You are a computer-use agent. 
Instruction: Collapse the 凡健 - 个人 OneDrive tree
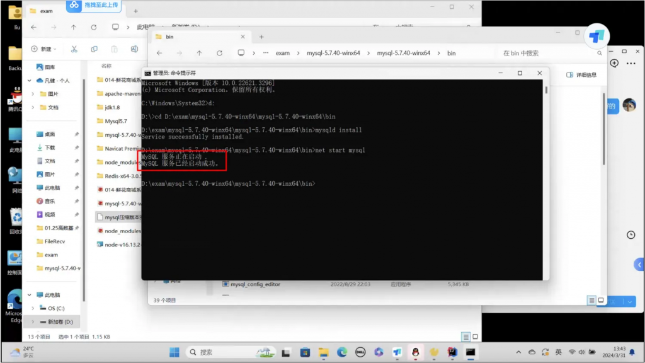click(30, 81)
